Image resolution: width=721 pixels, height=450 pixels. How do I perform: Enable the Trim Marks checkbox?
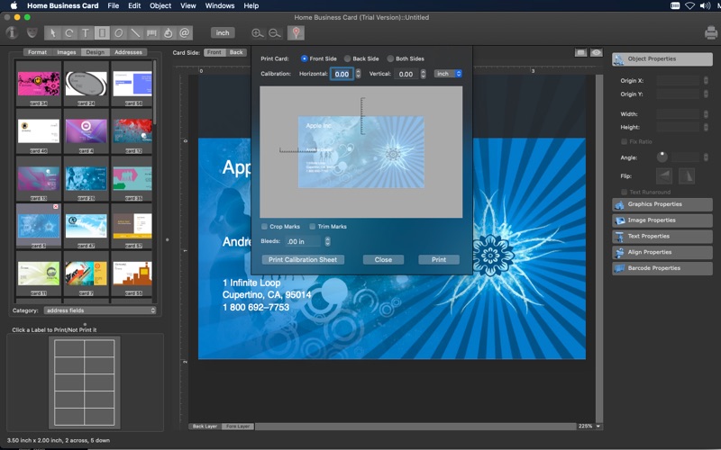[313, 227]
